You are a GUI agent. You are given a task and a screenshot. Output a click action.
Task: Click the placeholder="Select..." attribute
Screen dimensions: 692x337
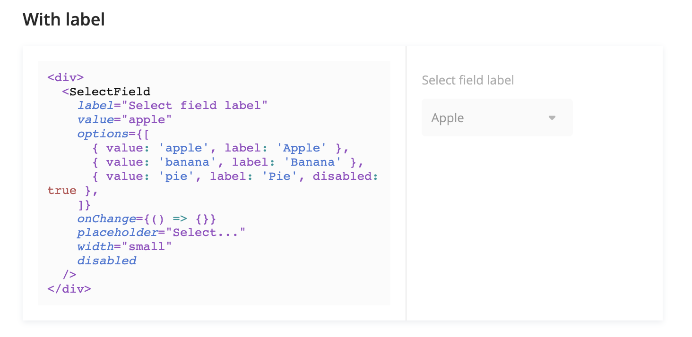coord(162,233)
